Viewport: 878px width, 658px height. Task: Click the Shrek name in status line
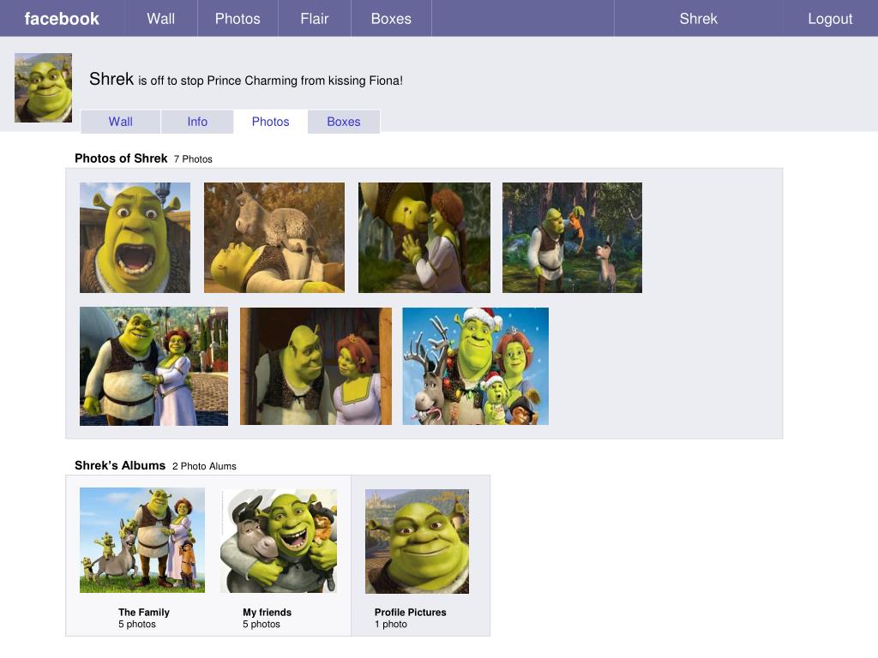point(111,79)
